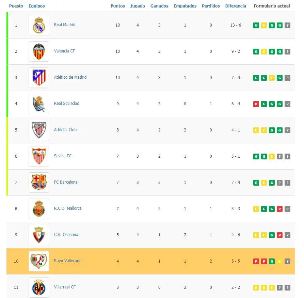
Task: Click Rayo Vallecano's first red P badge
Action: tap(256, 261)
